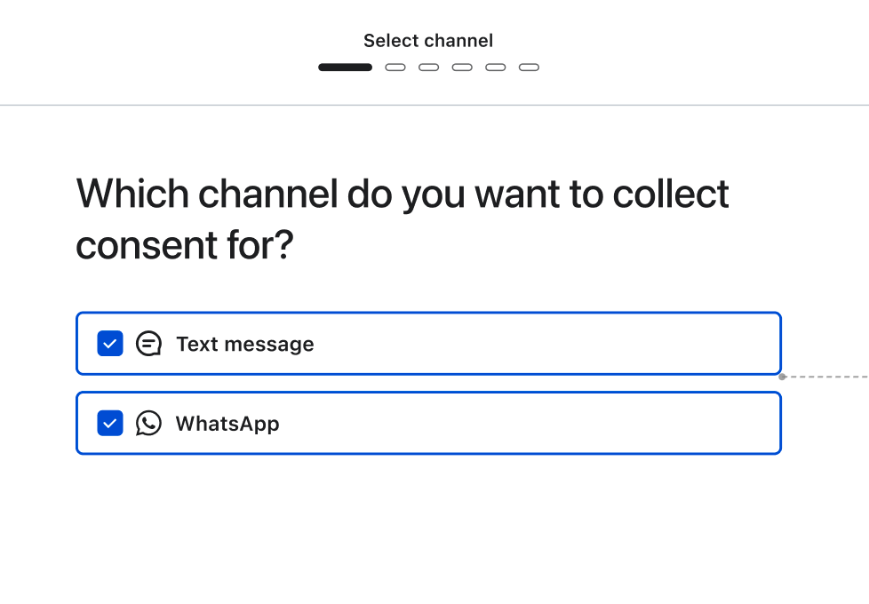This screenshot has width=869, height=604.
Task: Click the horizontal divider below the header
Action: point(434,105)
